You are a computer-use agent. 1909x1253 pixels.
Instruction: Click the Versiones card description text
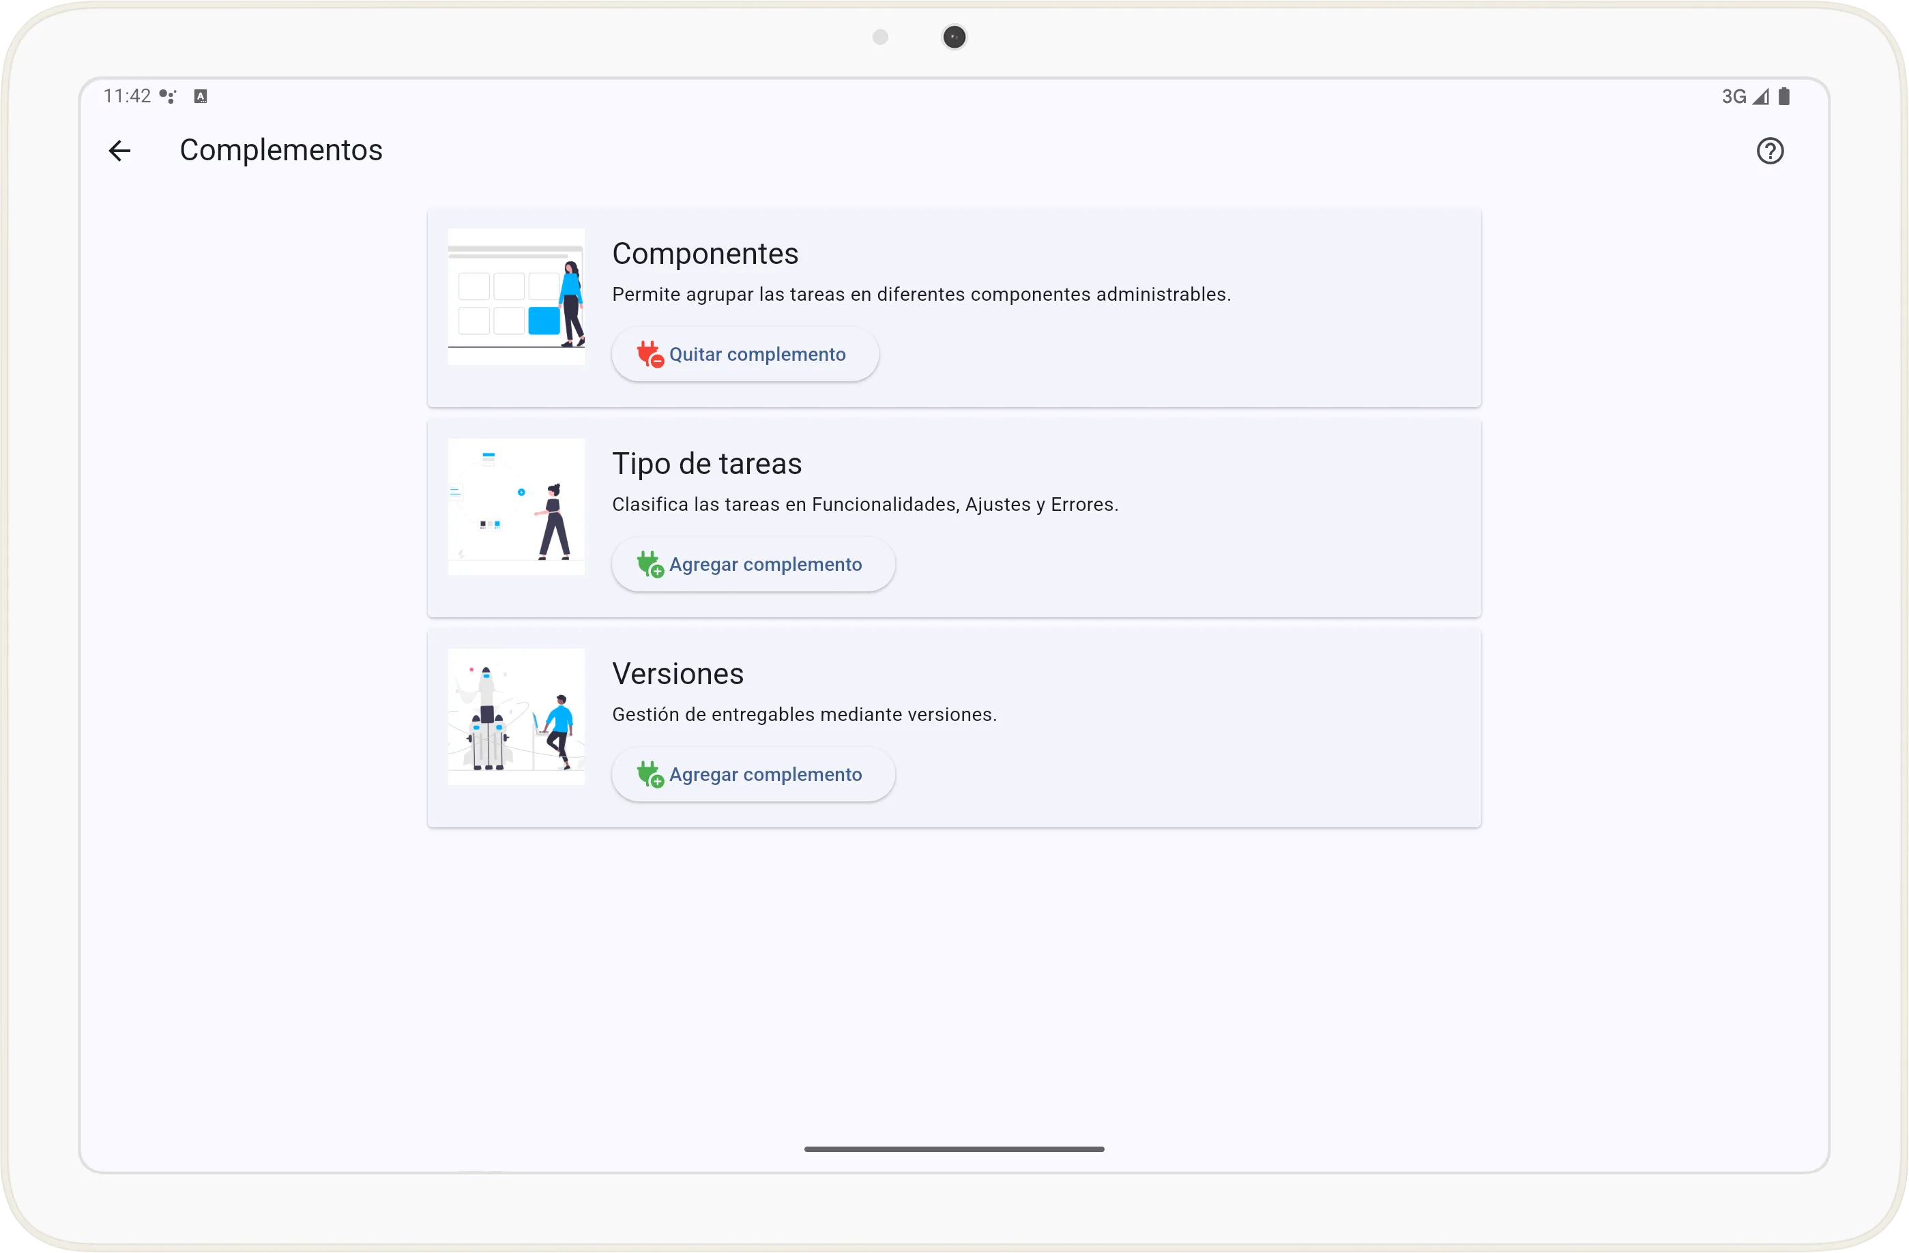pyautogui.click(x=804, y=714)
